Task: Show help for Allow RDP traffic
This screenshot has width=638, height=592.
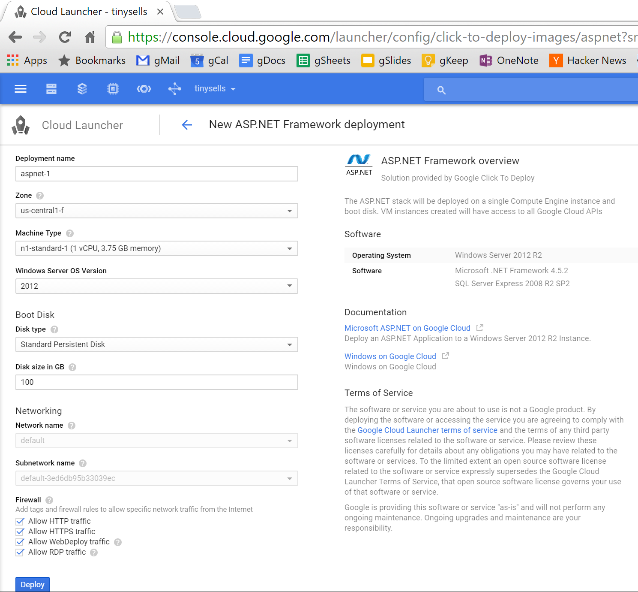Action: (x=94, y=553)
